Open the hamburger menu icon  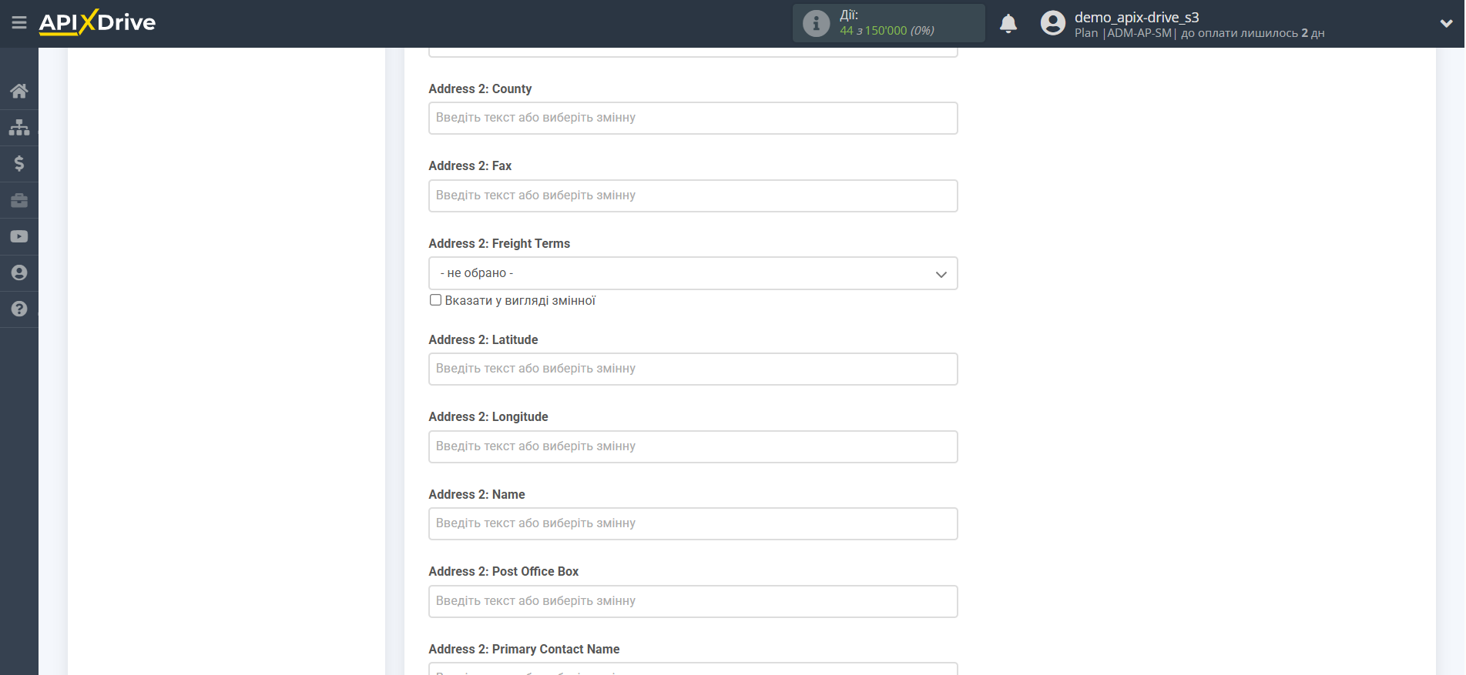pyautogui.click(x=19, y=23)
